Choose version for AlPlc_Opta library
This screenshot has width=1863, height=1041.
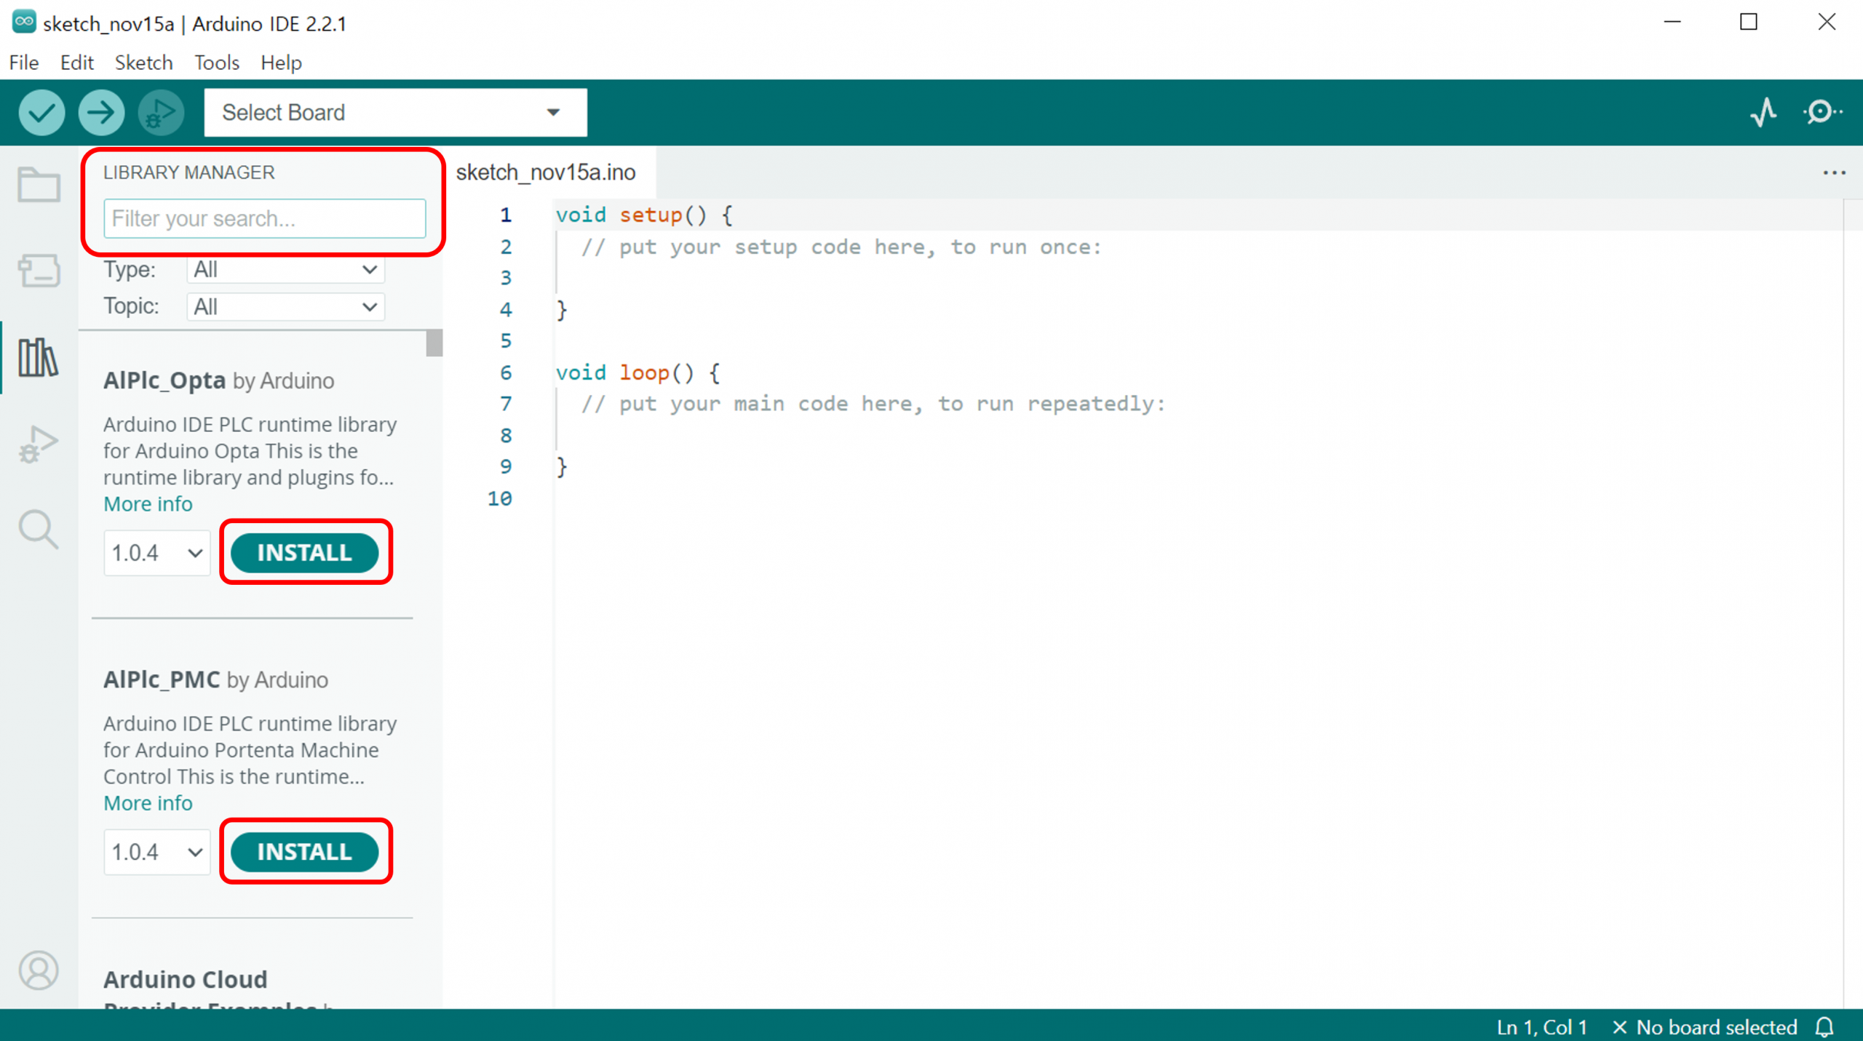156,553
